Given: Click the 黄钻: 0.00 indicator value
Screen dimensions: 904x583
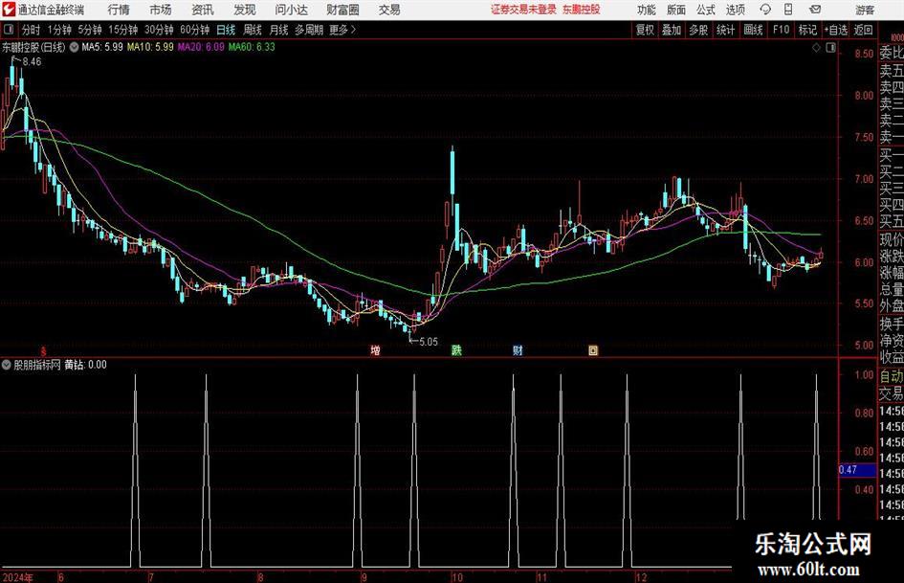Looking at the screenshot, I should 85,365.
